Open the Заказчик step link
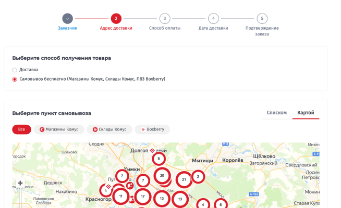Viewport: 341px width, 208px height. (x=67, y=28)
